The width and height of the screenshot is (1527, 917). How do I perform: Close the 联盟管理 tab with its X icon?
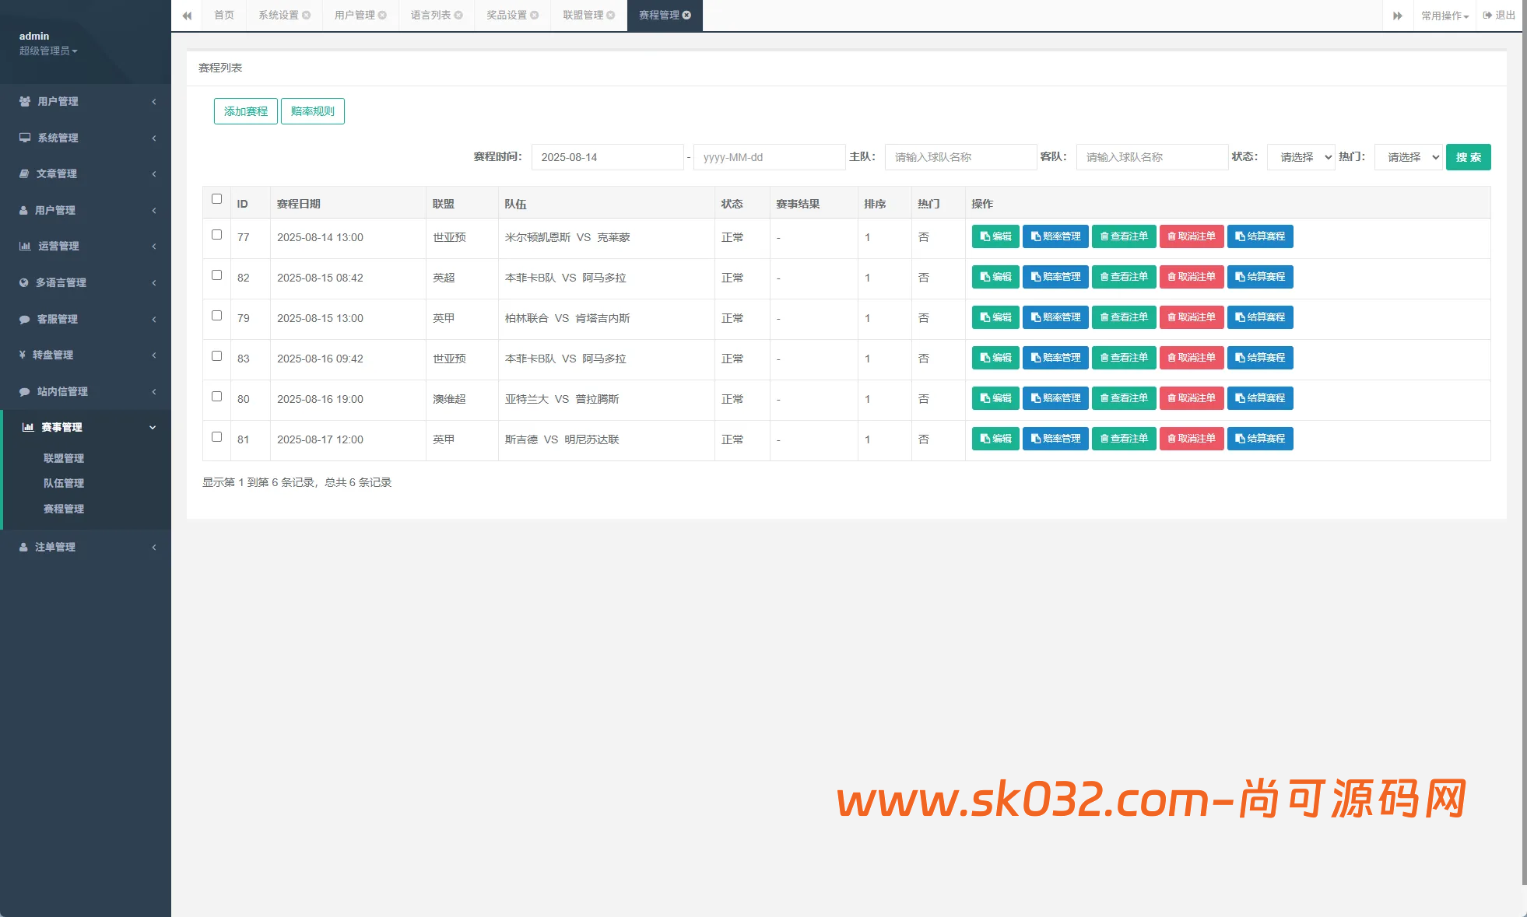coord(611,16)
